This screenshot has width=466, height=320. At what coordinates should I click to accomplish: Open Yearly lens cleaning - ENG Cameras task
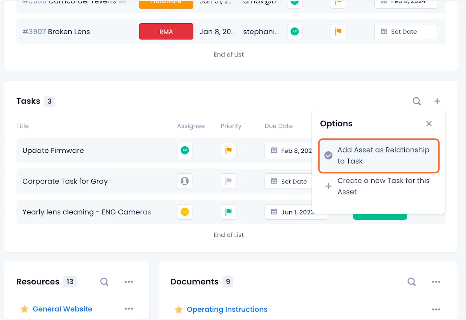coord(87,212)
